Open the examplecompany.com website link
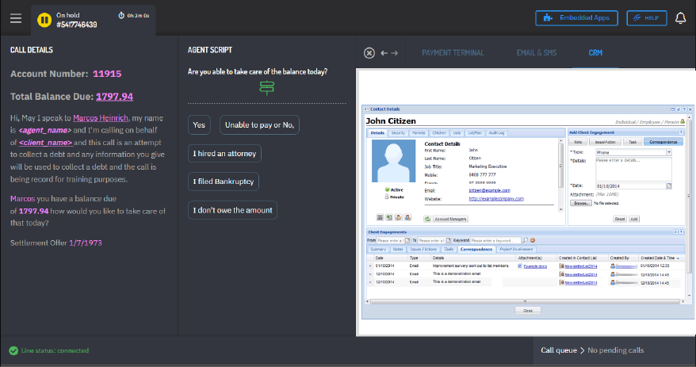Screen dimensions: 696x367 [x=496, y=199]
